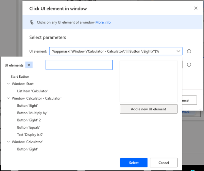Image resolution: width=204 pixels, height=171 pixels.
Task: Collapse the Window 'Start' tree node
Action: (8, 84)
